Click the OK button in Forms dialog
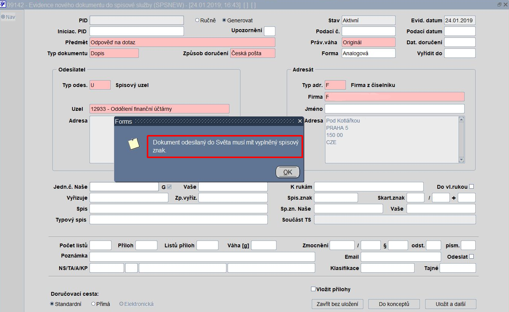This screenshot has width=509, height=312. pyautogui.click(x=287, y=172)
